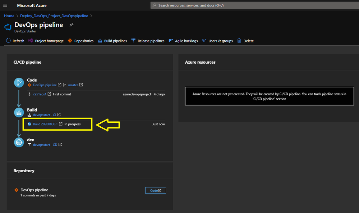The image size is (359, 213).
Task: Click the Build pipelines icon
Action: pos(100,41)
